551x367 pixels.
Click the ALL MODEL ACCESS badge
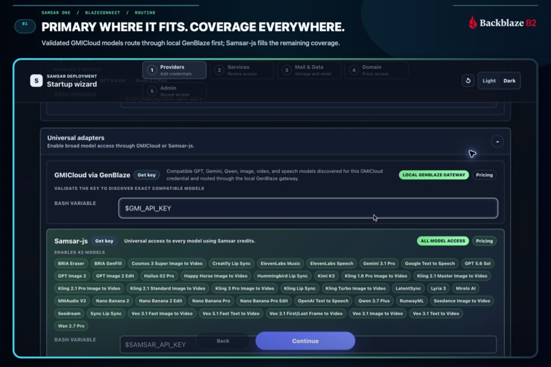click(443, 241)
